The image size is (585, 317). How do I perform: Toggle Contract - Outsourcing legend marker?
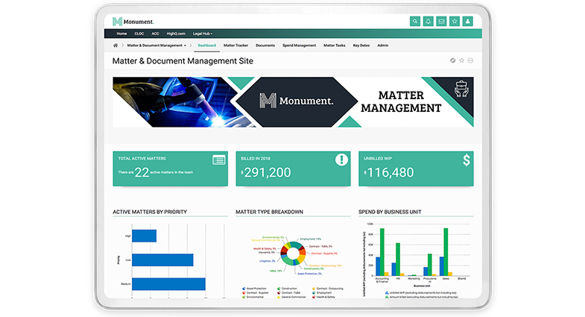(x=314, y=289)
